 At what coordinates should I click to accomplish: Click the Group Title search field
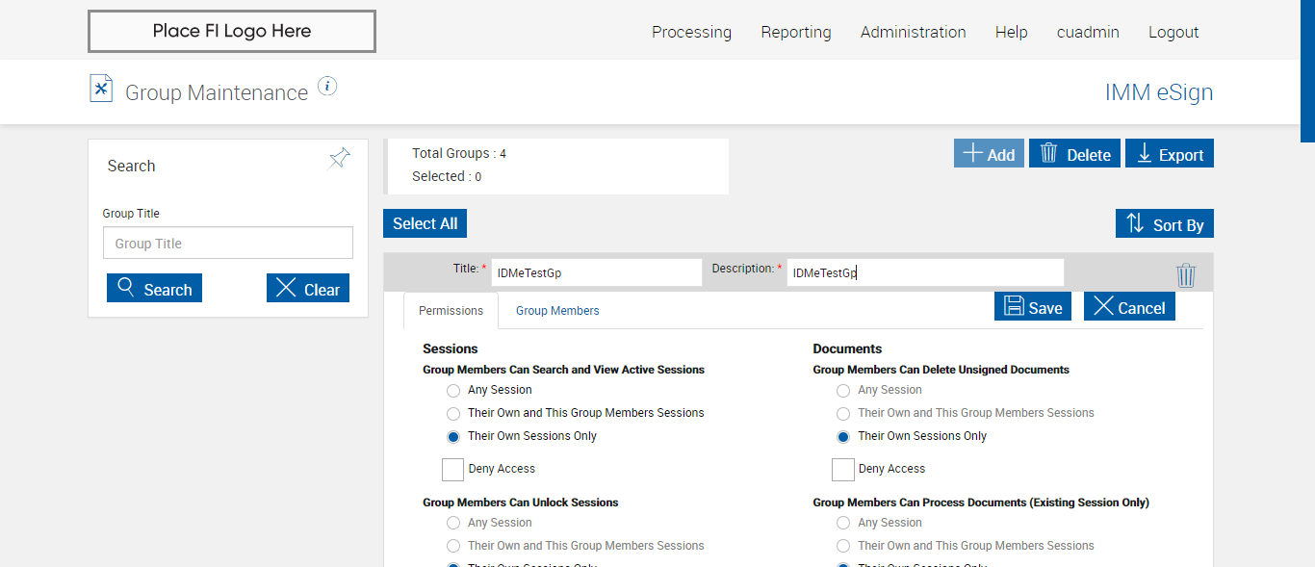228,244
